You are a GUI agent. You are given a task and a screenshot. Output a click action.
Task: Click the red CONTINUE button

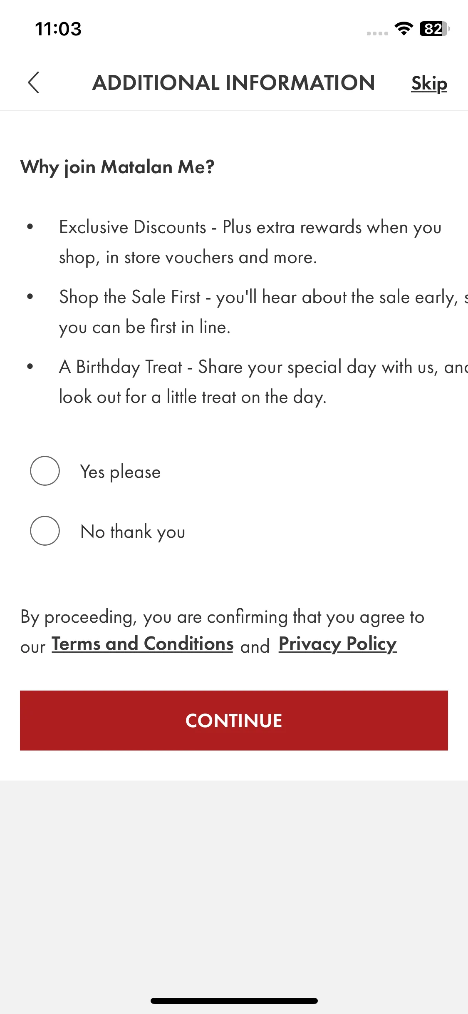234,721
